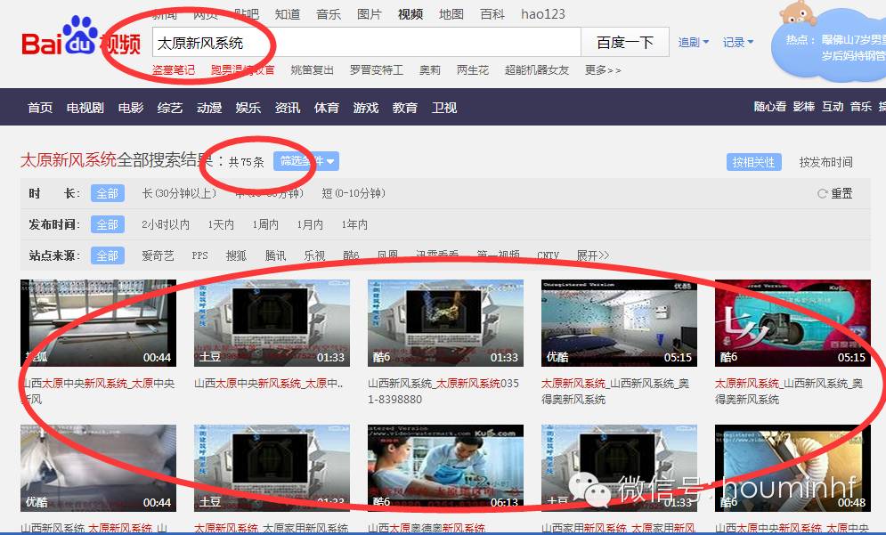Open the 动漫 navigation tab

(x=209, y=108)
